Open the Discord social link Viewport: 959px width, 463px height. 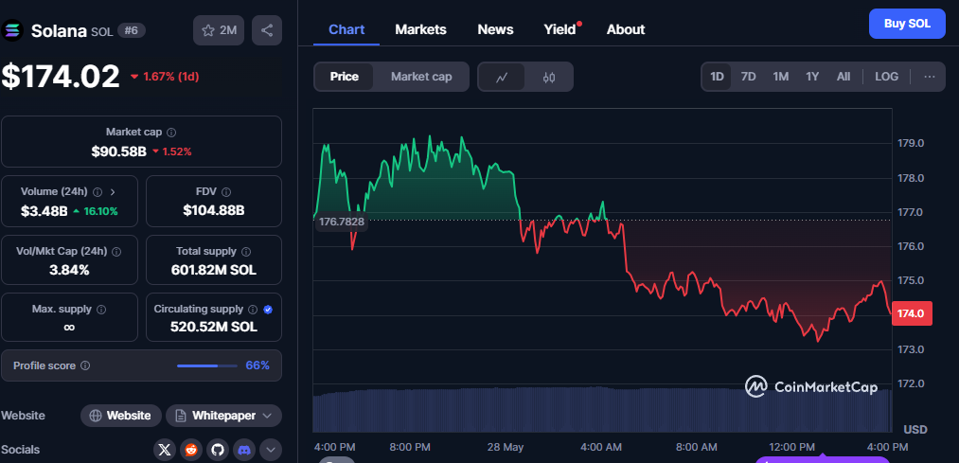pyautogui.click(x=244, y=450)
